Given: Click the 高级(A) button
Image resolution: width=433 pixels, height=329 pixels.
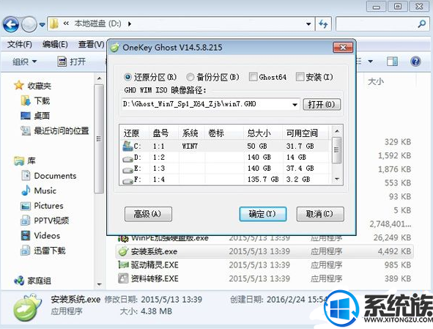Looking at the screenshot, I should click(148, 214).
